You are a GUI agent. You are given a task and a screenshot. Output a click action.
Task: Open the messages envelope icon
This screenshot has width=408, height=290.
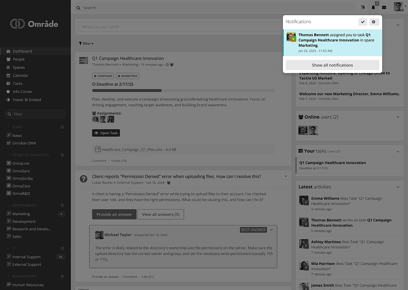[384, 7]
